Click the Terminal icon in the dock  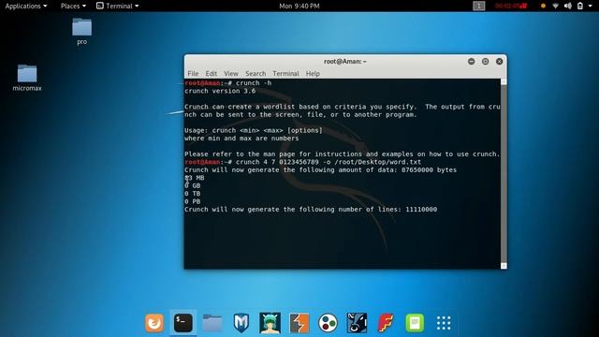183,323
